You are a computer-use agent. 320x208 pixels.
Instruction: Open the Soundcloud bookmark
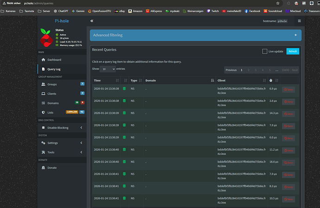pos(273,11)
